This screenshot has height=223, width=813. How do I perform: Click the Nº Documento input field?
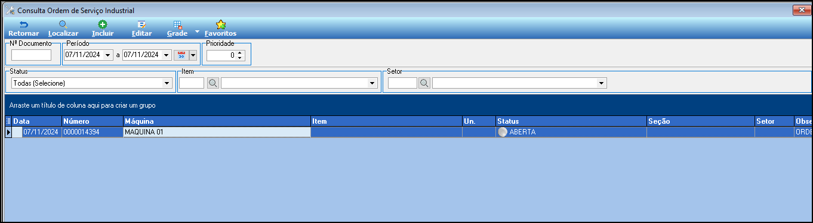pos(32,55)
